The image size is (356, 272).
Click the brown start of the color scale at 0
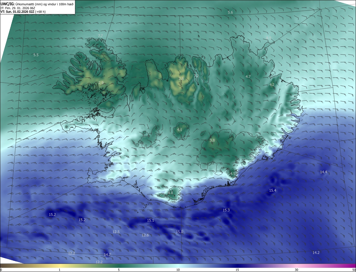click(1, 270)
